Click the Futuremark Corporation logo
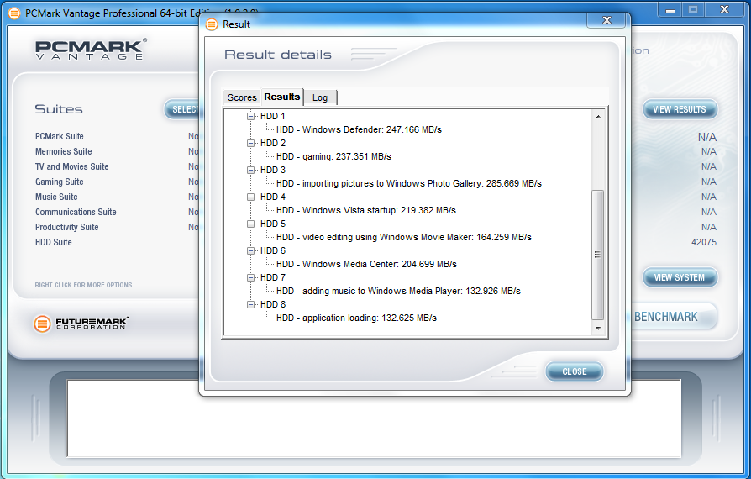 pos(81,324)
